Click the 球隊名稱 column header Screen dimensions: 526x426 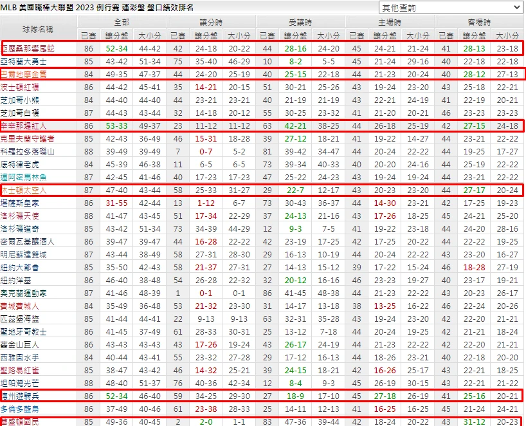click(38, 29)
